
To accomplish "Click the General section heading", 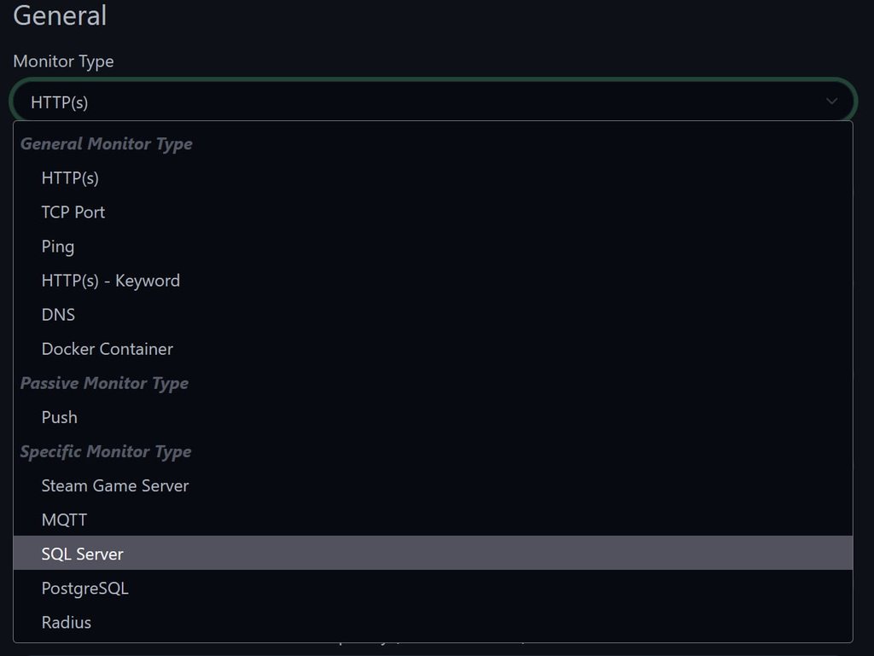I will 60,15.
